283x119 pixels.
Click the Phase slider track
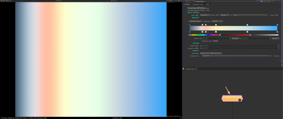(243, 46)
